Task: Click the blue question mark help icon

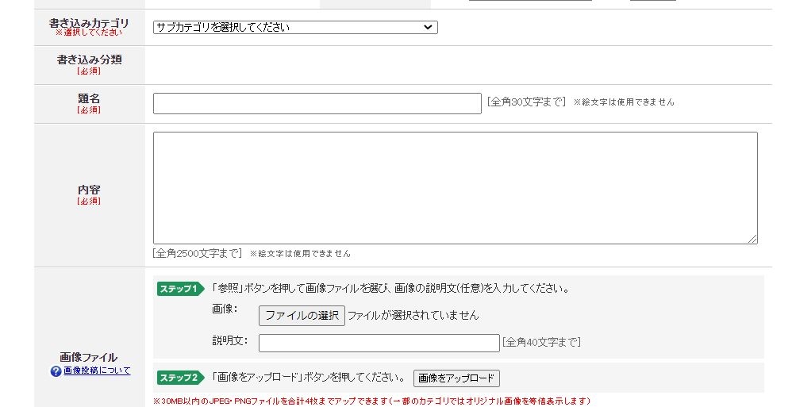Action: tap(56, 371)
